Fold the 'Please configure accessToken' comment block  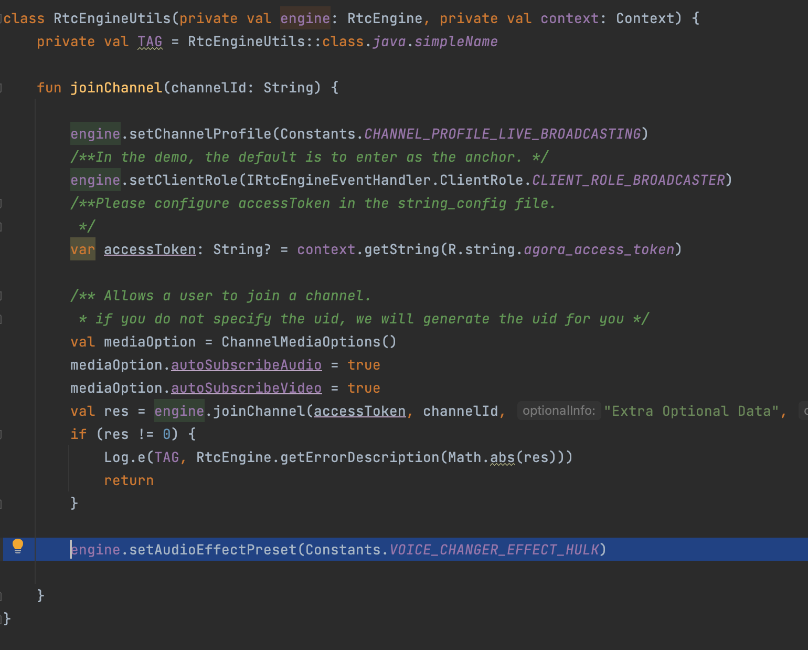pos(2,203)
